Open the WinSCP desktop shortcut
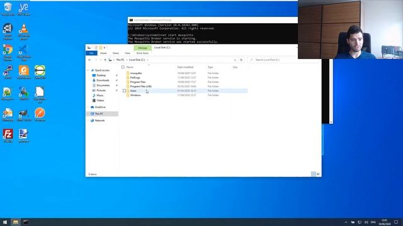 [24, 94]
